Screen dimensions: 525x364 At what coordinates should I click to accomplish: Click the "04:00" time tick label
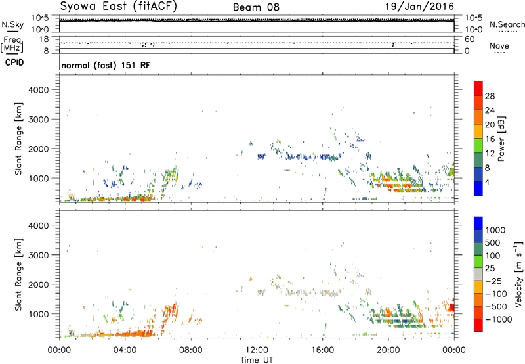(x=125, y=350)
